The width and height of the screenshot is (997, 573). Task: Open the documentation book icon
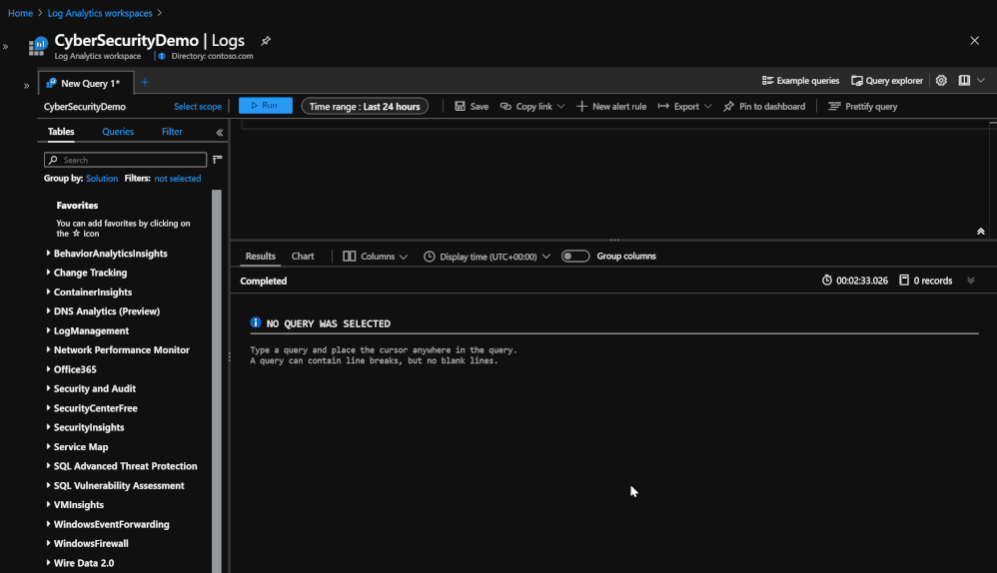[964, 81]
